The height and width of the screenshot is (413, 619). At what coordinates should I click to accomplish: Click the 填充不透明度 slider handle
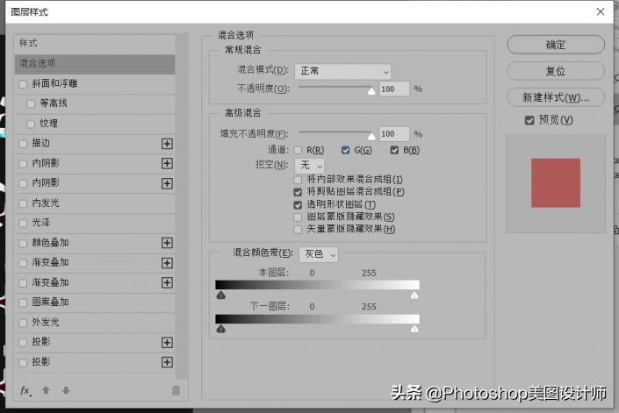click(x=371, y=137)
